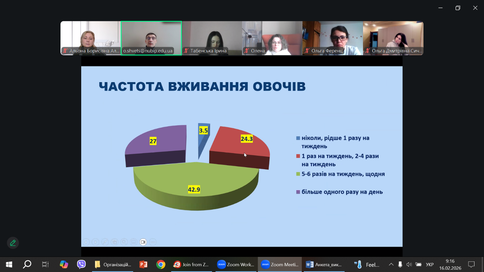Select Табенська Ірина's video tile
Image resolution: width=484 pixels, height=272 pixels.
[212, 38]
